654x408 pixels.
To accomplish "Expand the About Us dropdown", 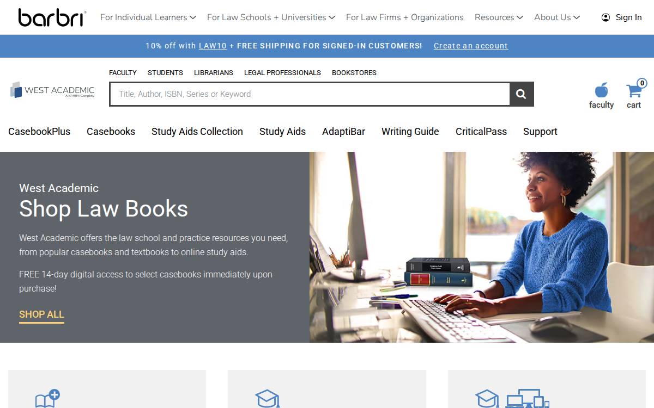I will click(x=557, y=17).
